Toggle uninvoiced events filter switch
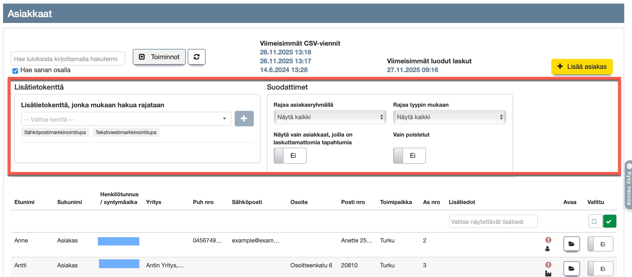Image resolution: width=632 pixels, height=277 pixels. pyautogui.click(x=290, y=156)
